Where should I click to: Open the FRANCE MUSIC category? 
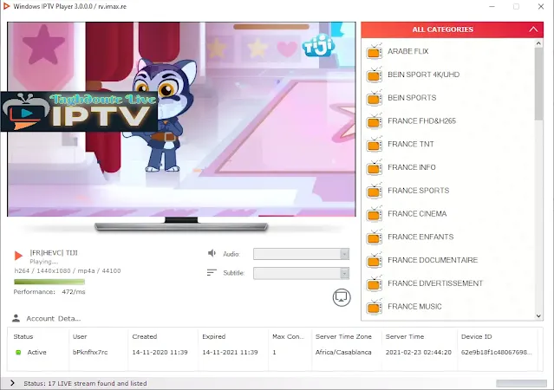(x=414, y=307)
